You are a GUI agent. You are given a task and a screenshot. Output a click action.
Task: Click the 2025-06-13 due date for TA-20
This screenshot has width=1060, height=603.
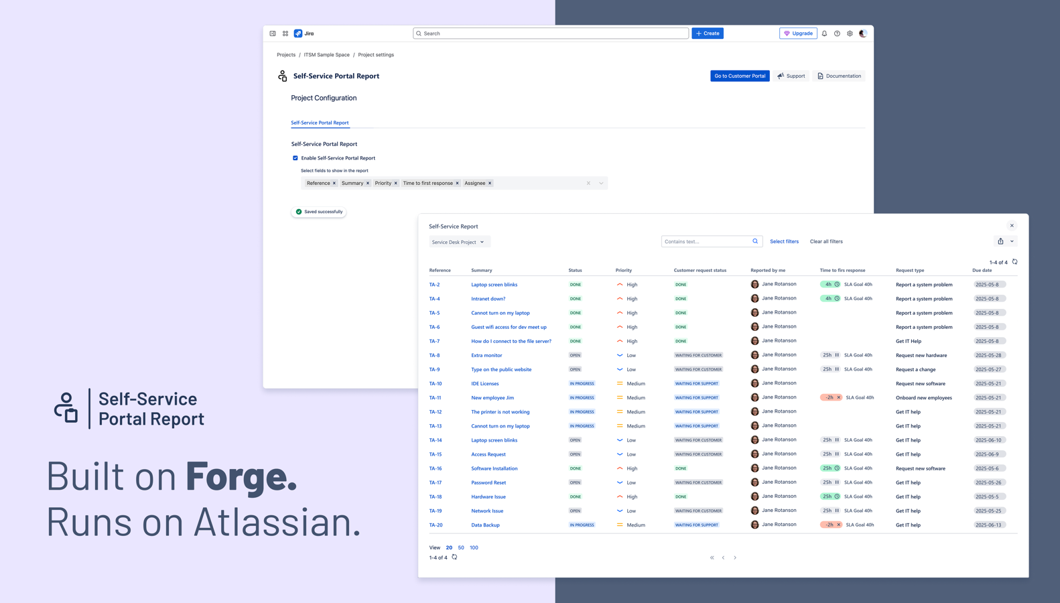coord(990,525)
